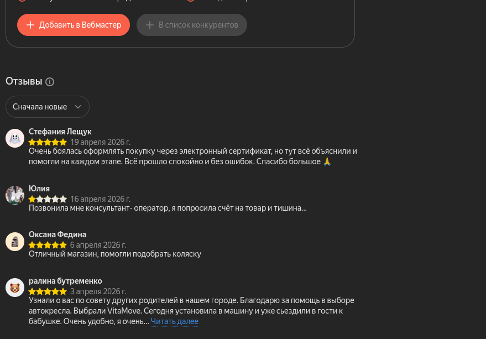
Task: Click Стефания Лещук's five-star rating
Action: (48, 142)
